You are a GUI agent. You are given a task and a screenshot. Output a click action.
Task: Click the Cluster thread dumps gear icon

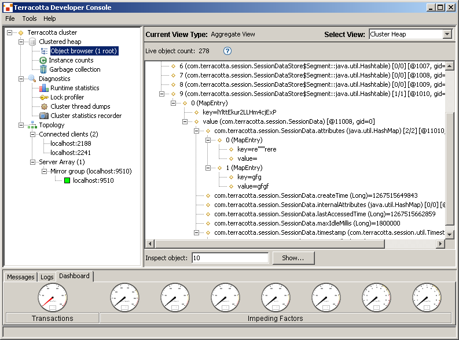pyautogui.click(x=44, y=106)
